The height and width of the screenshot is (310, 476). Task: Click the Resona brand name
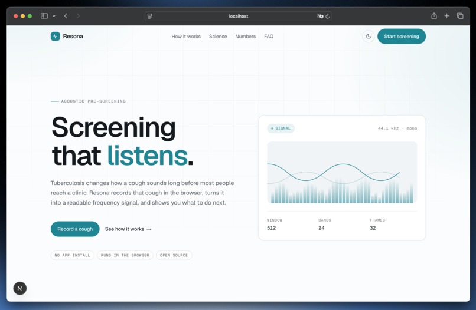pos(73,37)
